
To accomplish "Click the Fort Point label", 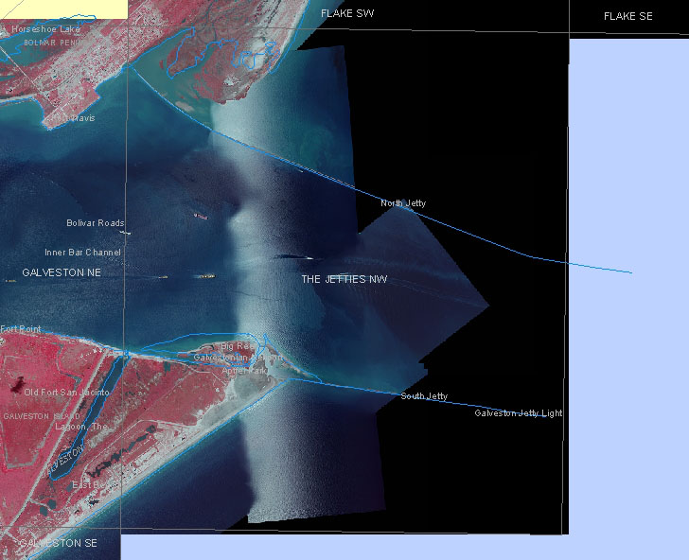I will tap(21, 329).
